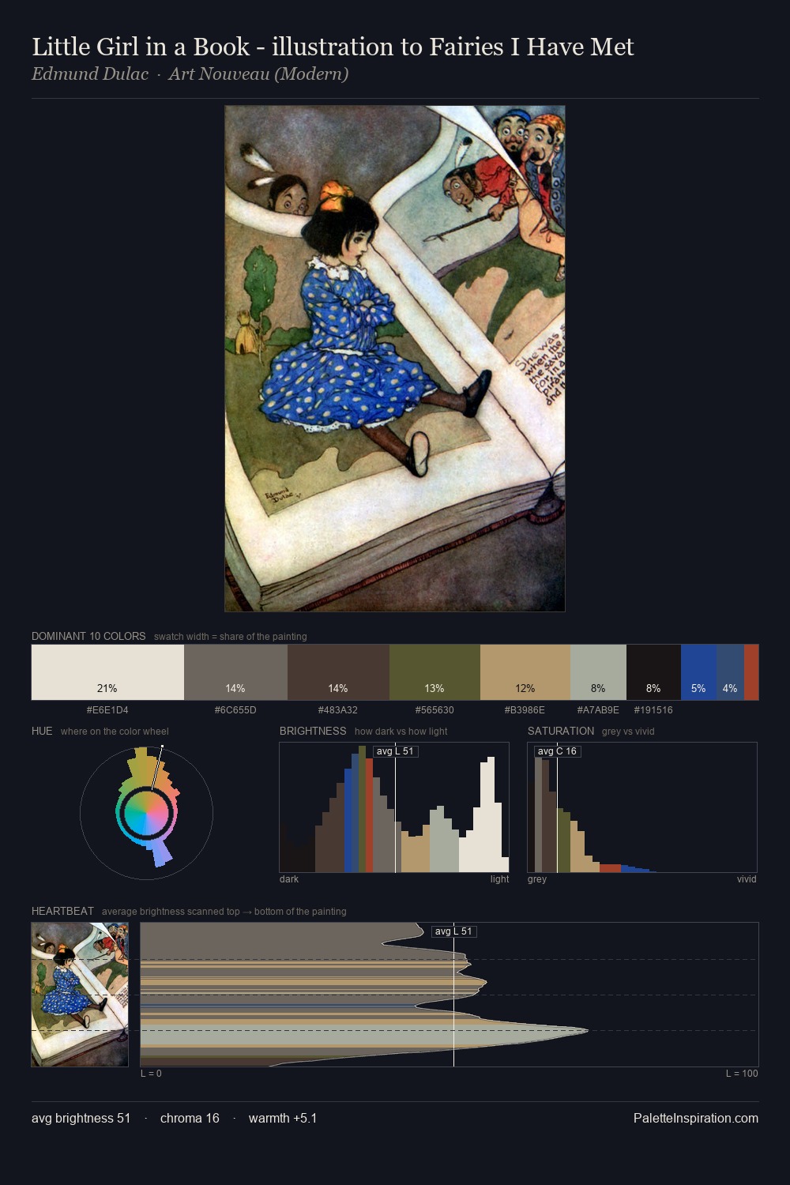790x1185 pixels.
Task: Click 'chroma 16' in the footer
Action: [x=190, y=1118]
